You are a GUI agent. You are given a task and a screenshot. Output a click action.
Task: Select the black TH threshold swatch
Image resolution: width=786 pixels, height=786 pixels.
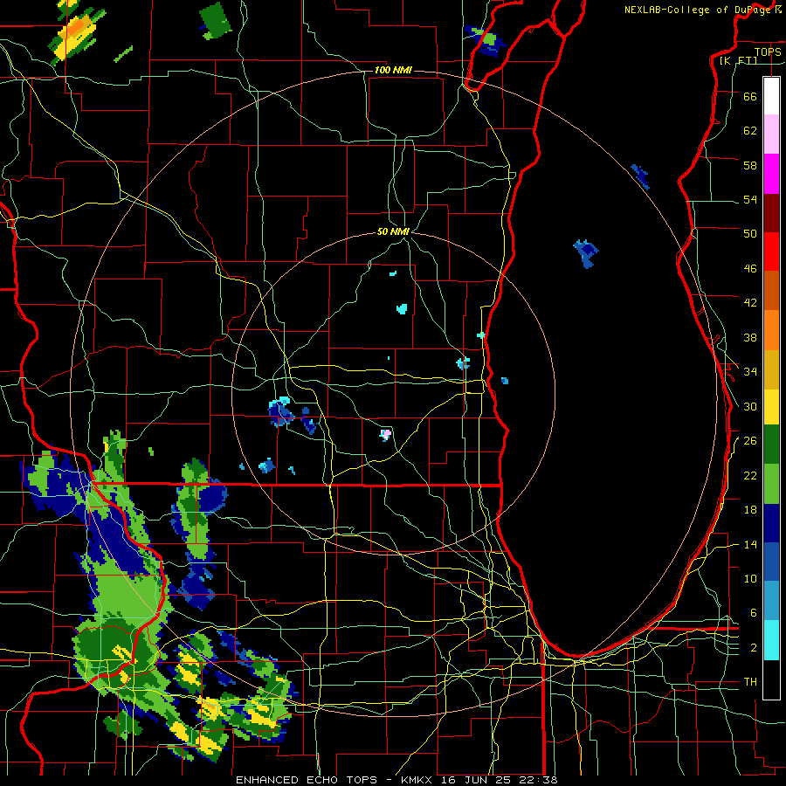click(x=771, y=679)
